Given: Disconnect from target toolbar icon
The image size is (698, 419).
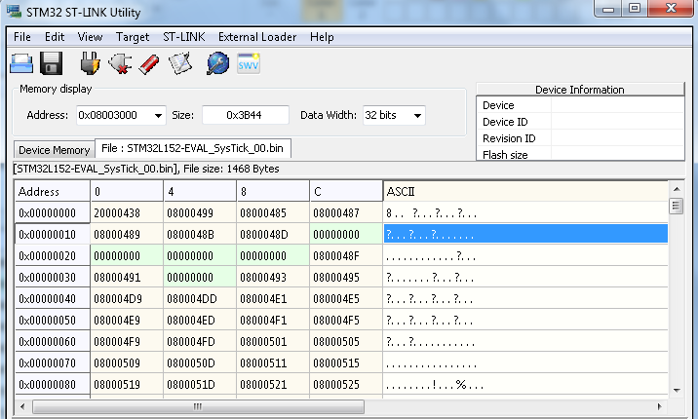Looking at the screenshot, I should 120,63.
